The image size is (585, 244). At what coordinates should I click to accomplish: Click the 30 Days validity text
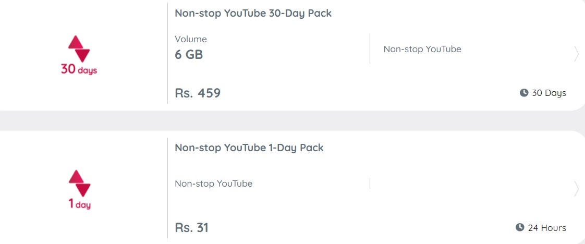click(x=549, y=93)
